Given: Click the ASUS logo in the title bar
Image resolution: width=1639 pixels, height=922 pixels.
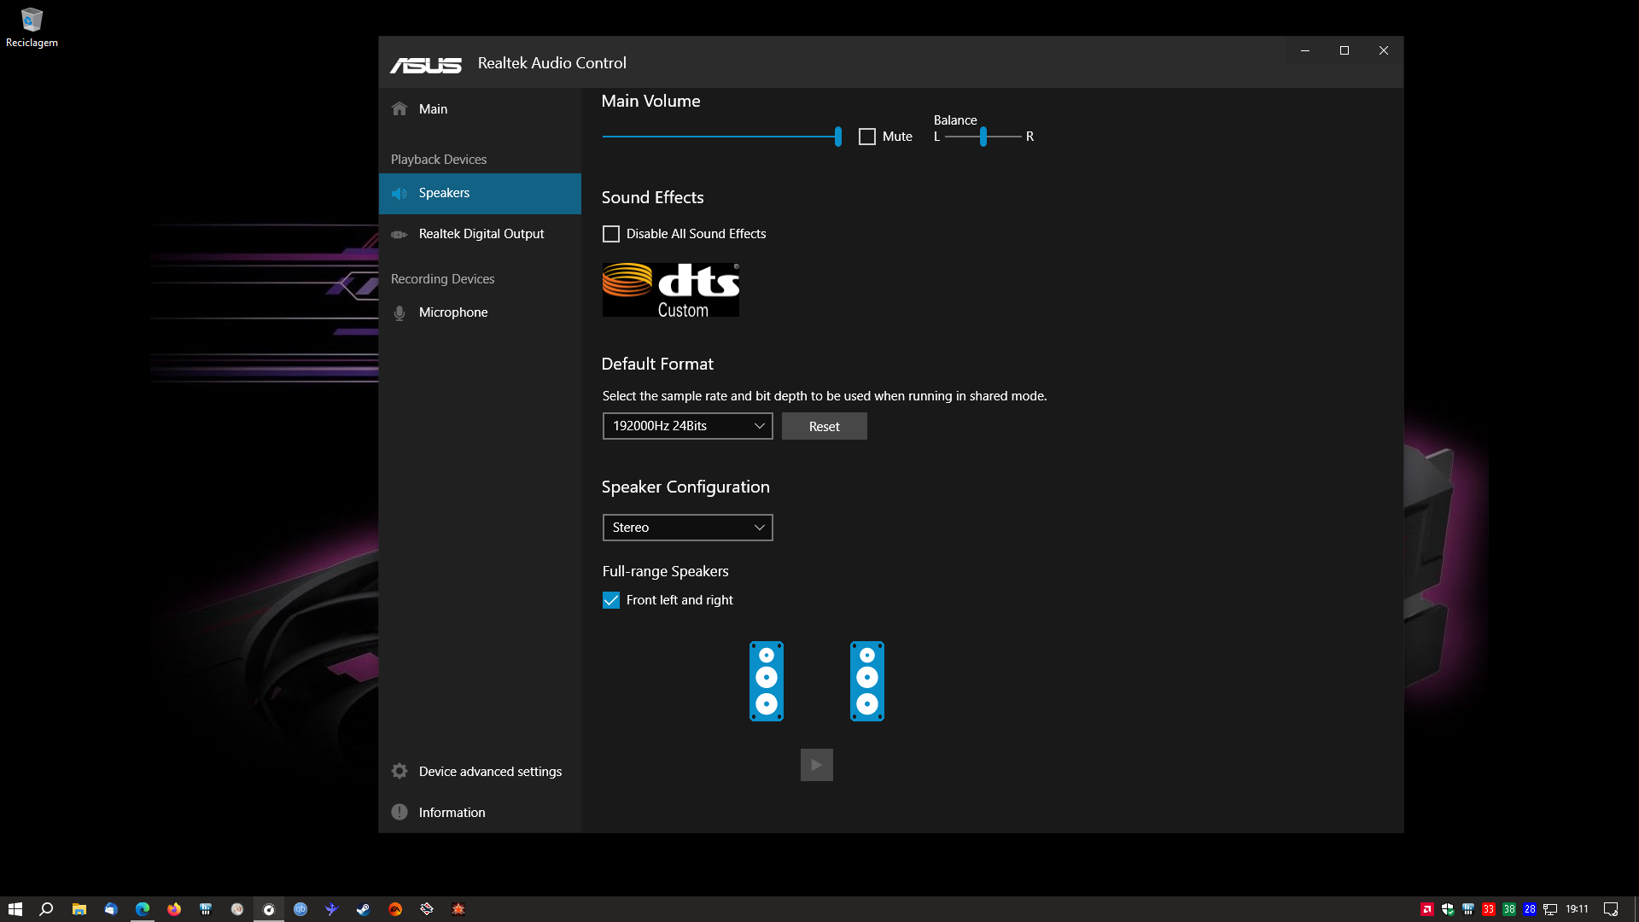Looking at the screenshot, I should [x=424, y=62].
